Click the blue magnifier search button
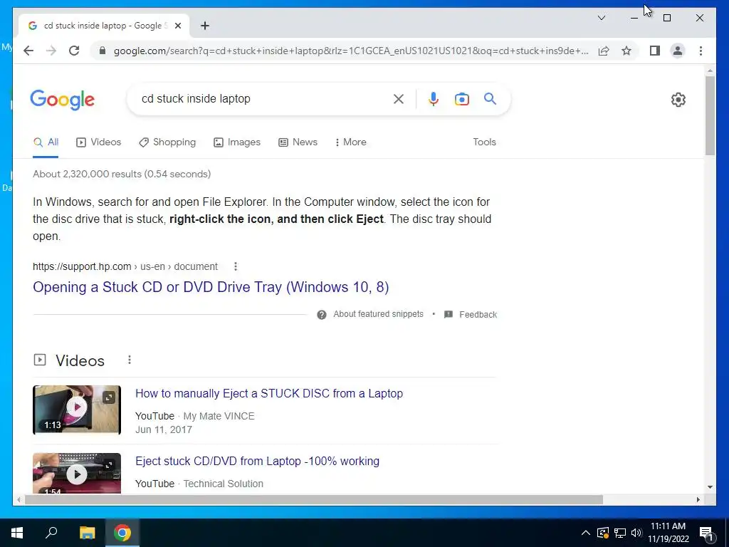The height and width of the screenshot is (547, 729). point(490,98)
